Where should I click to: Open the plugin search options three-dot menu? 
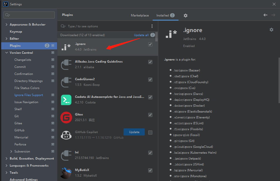152,26
